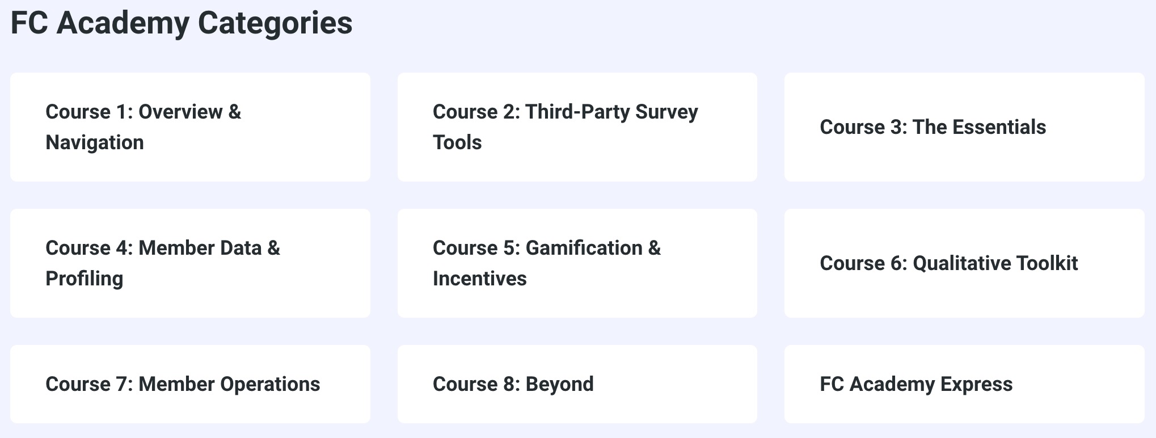Click the word "Categories" in the heading
Viewport: 1156px width, 438px height.
[275, 23]
